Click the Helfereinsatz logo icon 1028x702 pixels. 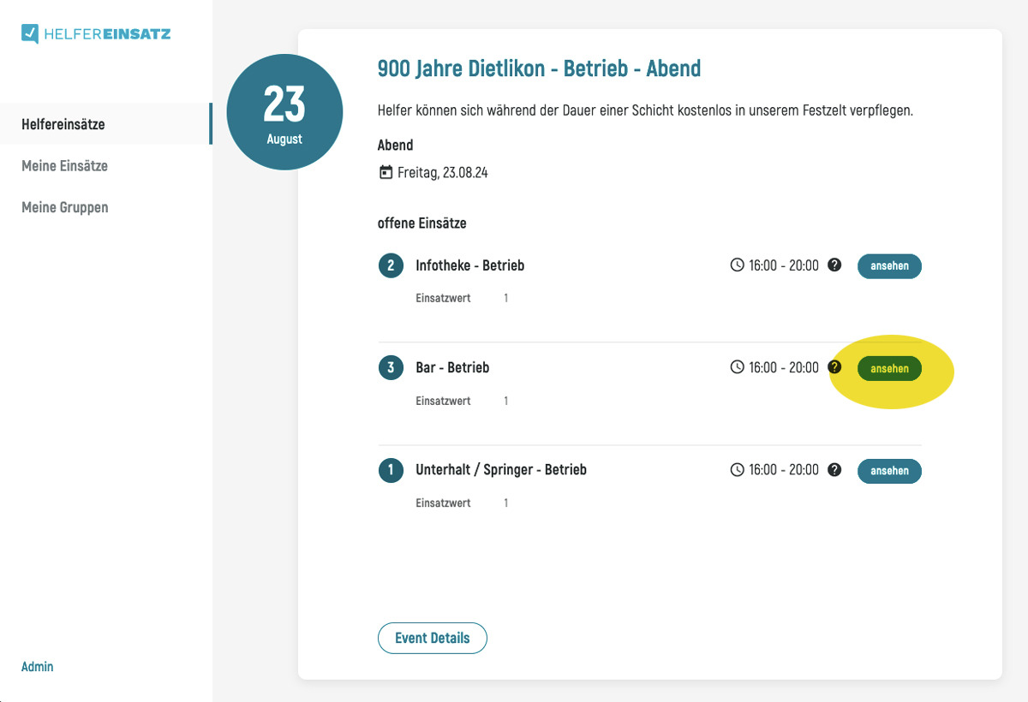(30, 34)
